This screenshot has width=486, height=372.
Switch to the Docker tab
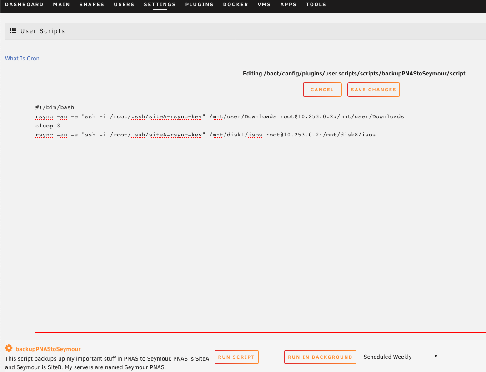click(x=235, y=5)
